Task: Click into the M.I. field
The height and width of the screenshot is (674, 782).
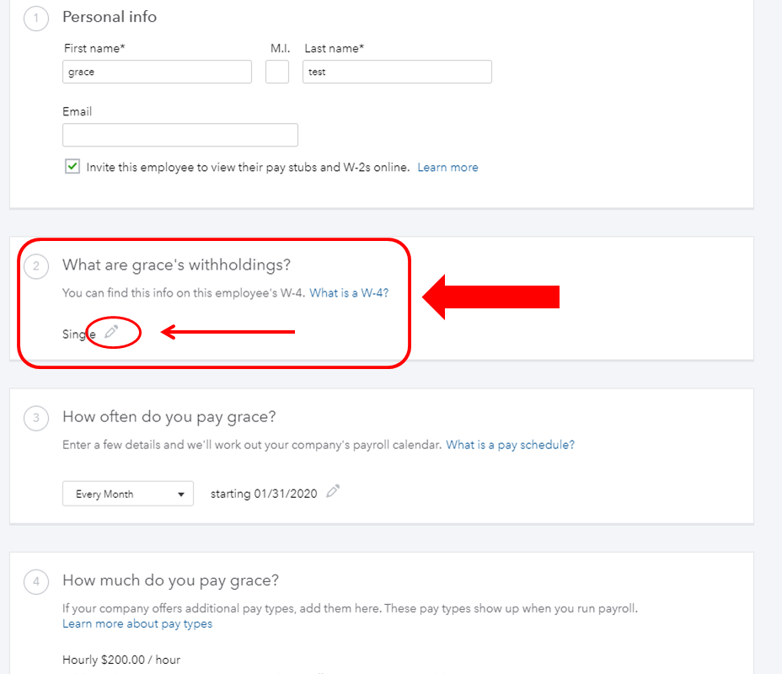Action: 277,72
